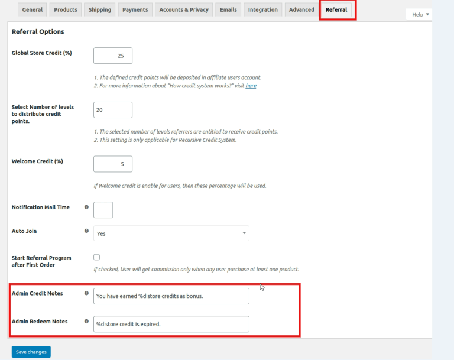
Task: Select the Advanced tab
Action: (x=301, y=10)
